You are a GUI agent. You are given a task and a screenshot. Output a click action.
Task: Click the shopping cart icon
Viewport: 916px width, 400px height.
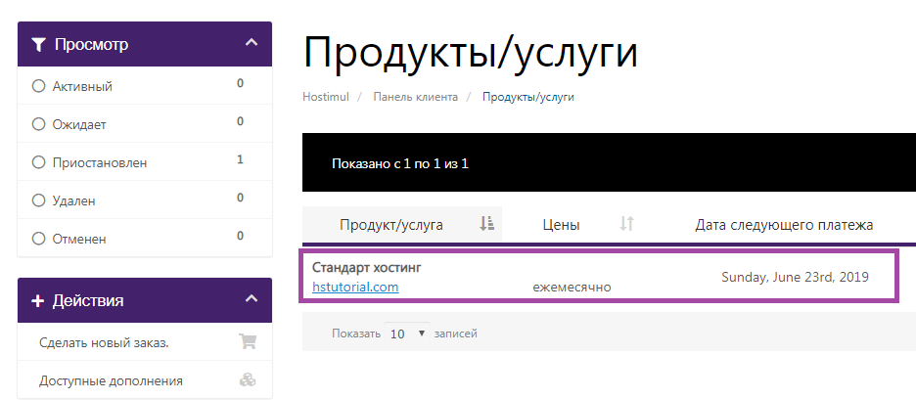[x=248, y=342]
